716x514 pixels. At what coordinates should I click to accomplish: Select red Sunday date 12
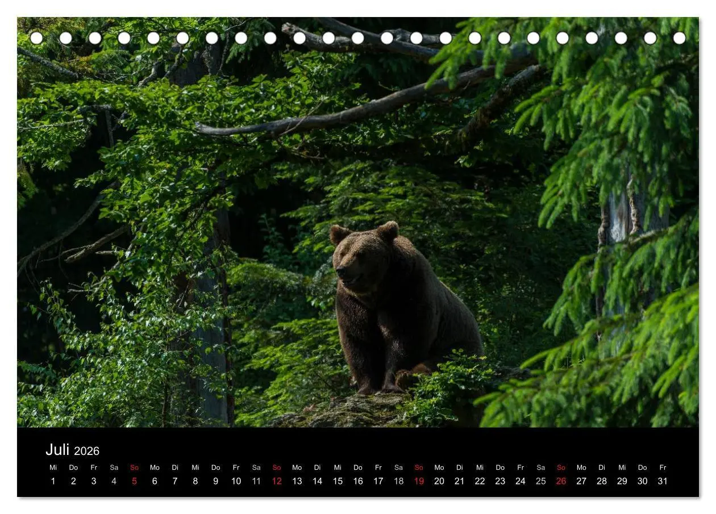click(277, 481)
